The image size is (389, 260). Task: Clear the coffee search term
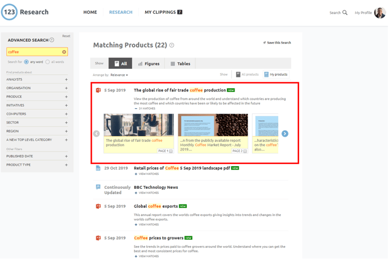64,52
